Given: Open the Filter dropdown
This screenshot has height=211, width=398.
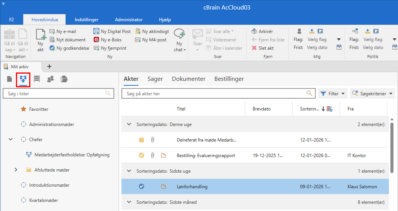Looking at the screenshot, I should tap(332, 93).
